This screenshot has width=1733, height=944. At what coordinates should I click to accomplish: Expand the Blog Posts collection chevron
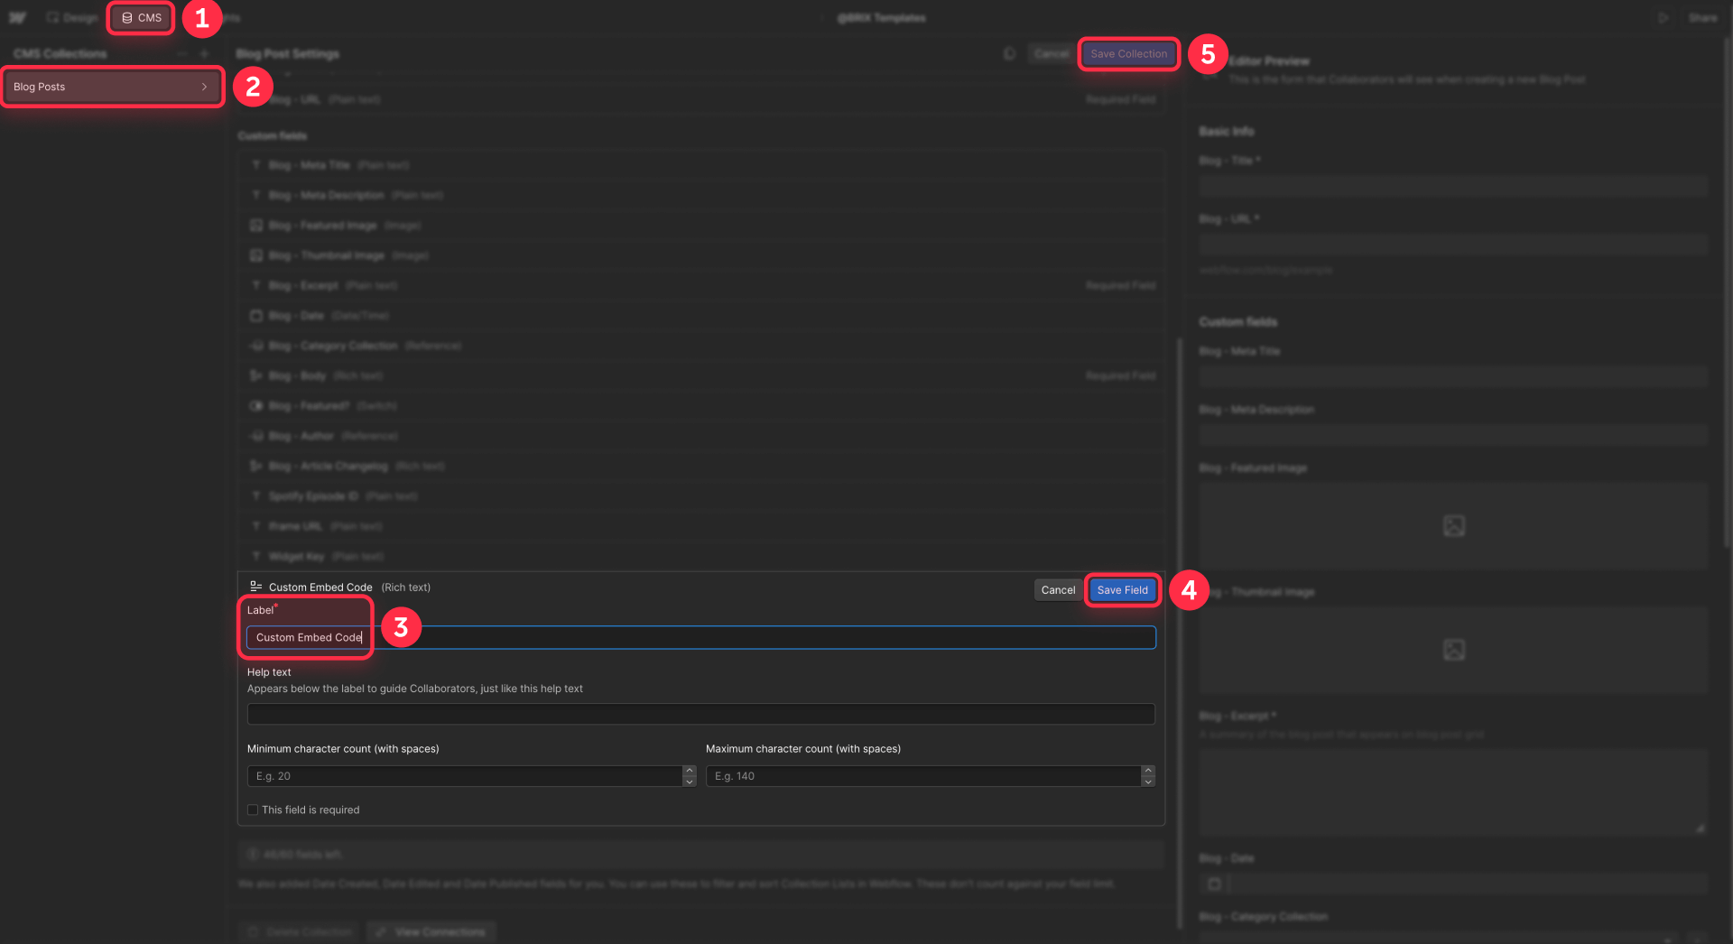point(205,86)
